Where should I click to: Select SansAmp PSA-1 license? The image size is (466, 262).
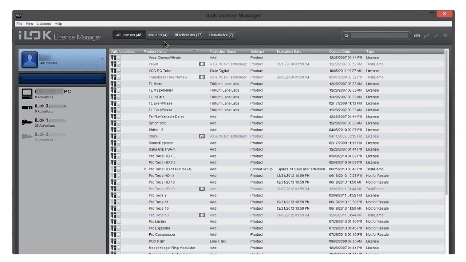tap(277, 149)
